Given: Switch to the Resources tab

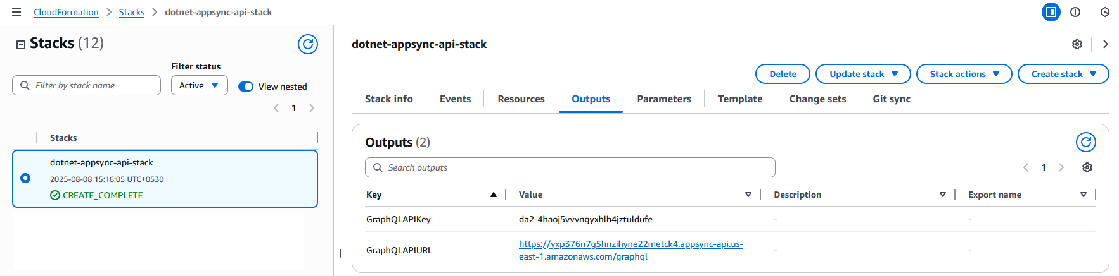Looking at the screenshot, I should 521,99.
